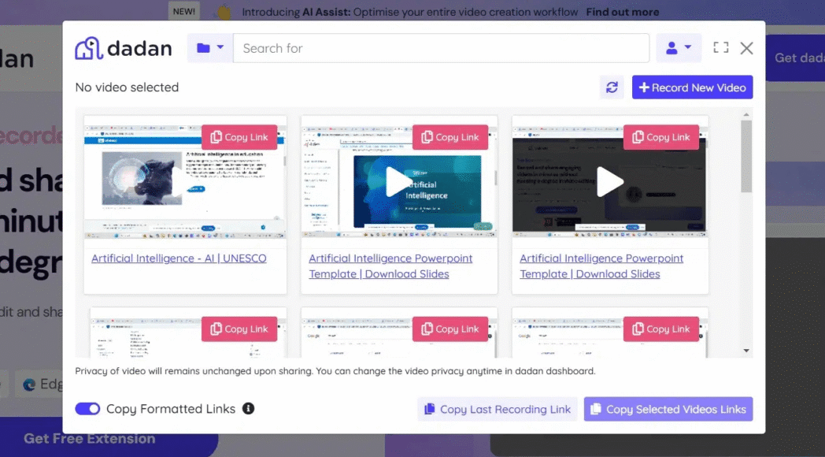Image resolution: width=825 pixels, height=457 pixels.
Task: Copy link of middle video, second row
Action: [x=449, y=329]
